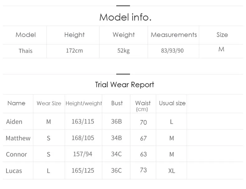This screenshot has height=189, width=246.
Task: Select Connor's name cell
Action: click(x=17, y=154)
